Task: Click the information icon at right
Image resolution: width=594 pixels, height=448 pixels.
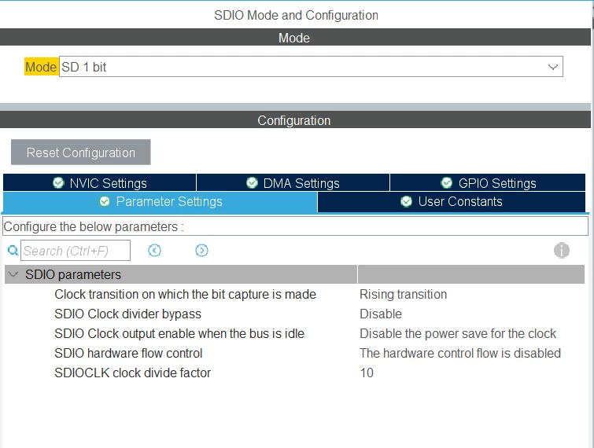Action: point(562,251)
